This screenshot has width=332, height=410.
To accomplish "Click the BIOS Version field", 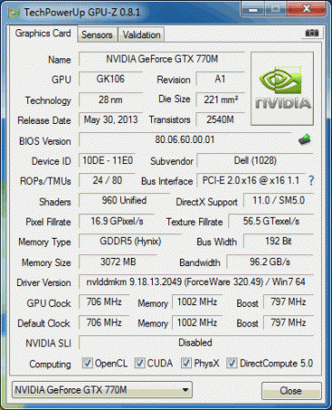I will tap(185, 139).
